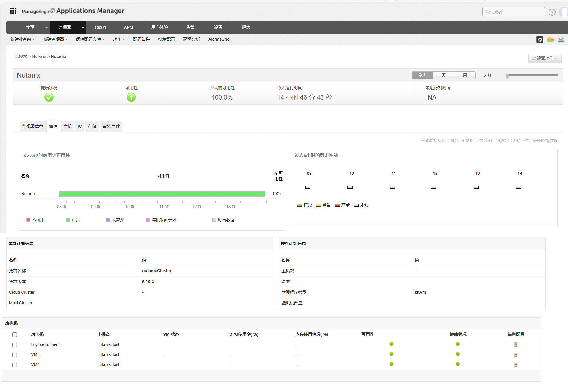568x386 pixels.
Task: Click availability green dot for VM2
Action: pyautogui.click(x=392, y=354)
